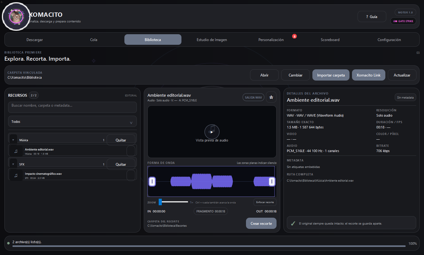Click the Gato Strike badge
This screenshot has width=424, height=255.
tap(403, 21)
